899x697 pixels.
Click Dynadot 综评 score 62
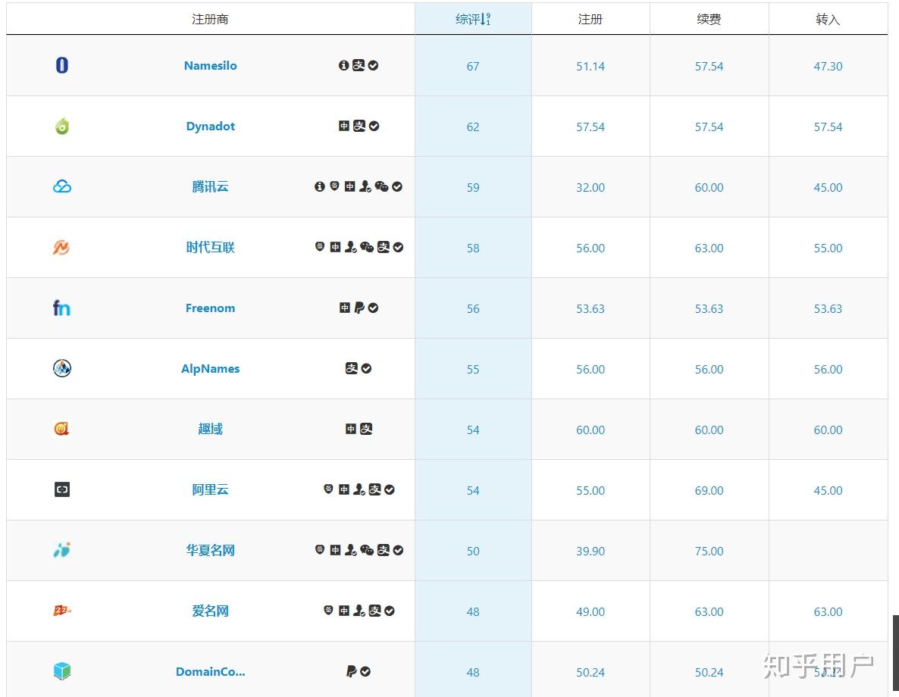click(x=473, y=127)
